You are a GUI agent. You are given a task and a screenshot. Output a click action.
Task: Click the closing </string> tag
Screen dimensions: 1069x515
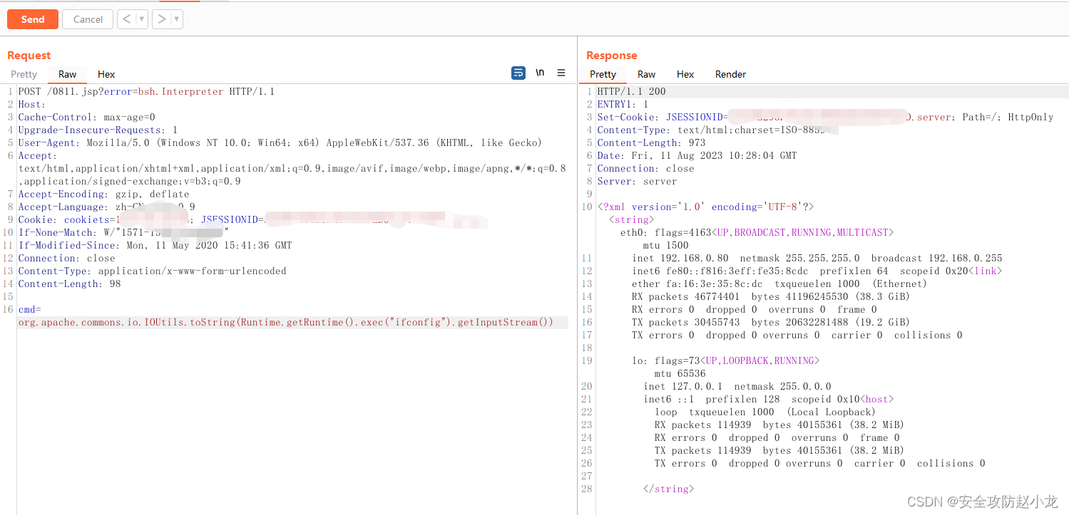[x=668, y=489]
